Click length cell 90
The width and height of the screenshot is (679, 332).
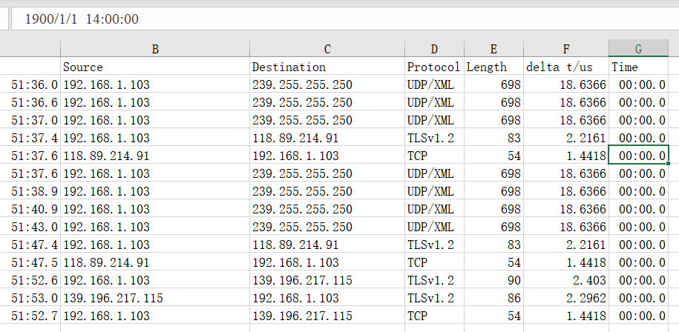493,281
